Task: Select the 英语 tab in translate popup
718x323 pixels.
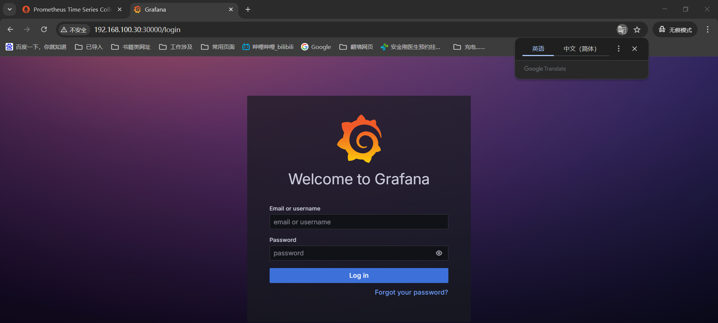Action: click(x=538, y=49)
